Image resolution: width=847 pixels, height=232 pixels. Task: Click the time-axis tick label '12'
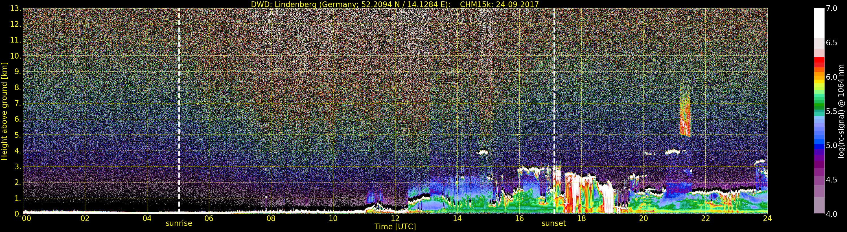tap(395, 218)
